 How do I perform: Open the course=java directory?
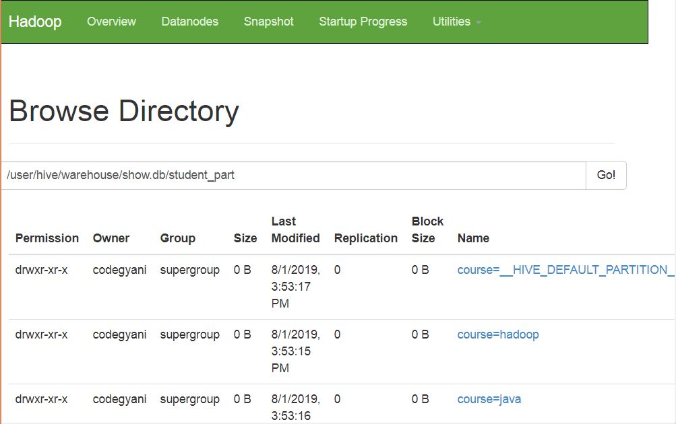pyautogui.click(x=489, y=399)
